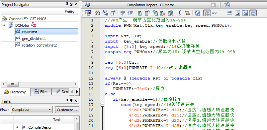Switch to the Hierarchy tab
Image resolution: width=267 pixels, height=130 pixels.
pyautogui.click(x=15, y=92)
